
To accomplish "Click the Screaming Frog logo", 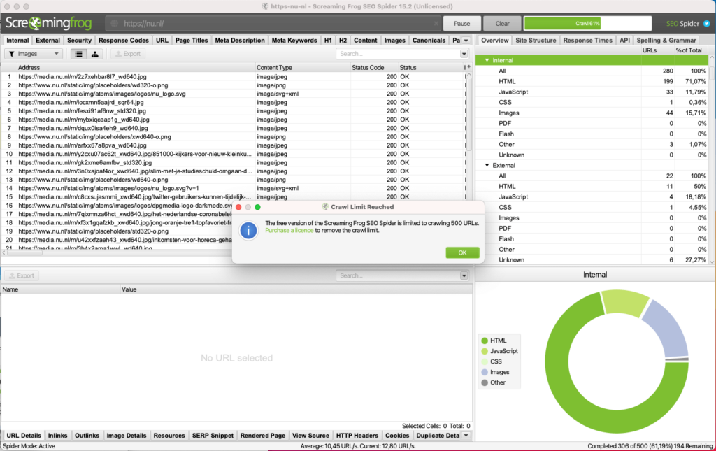I will click(49, 22).
